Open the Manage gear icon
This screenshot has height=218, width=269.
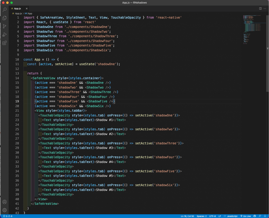click(x=4, y=210)
